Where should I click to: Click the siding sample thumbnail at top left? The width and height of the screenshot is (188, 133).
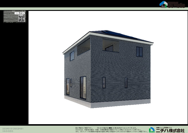pyautogui.click(x=15, y=16)
